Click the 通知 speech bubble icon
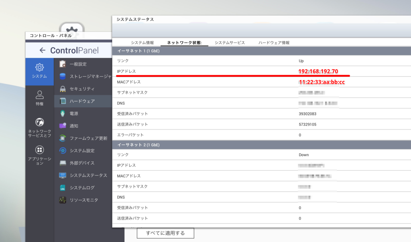The height and width of the screenshot is (242, 411). pos(62,126)
